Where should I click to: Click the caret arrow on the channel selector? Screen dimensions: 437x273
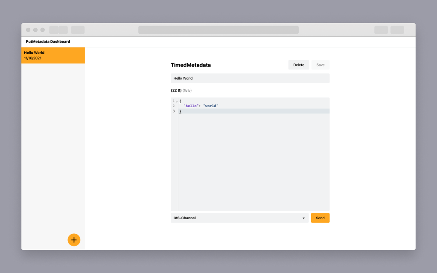point(303,218)
